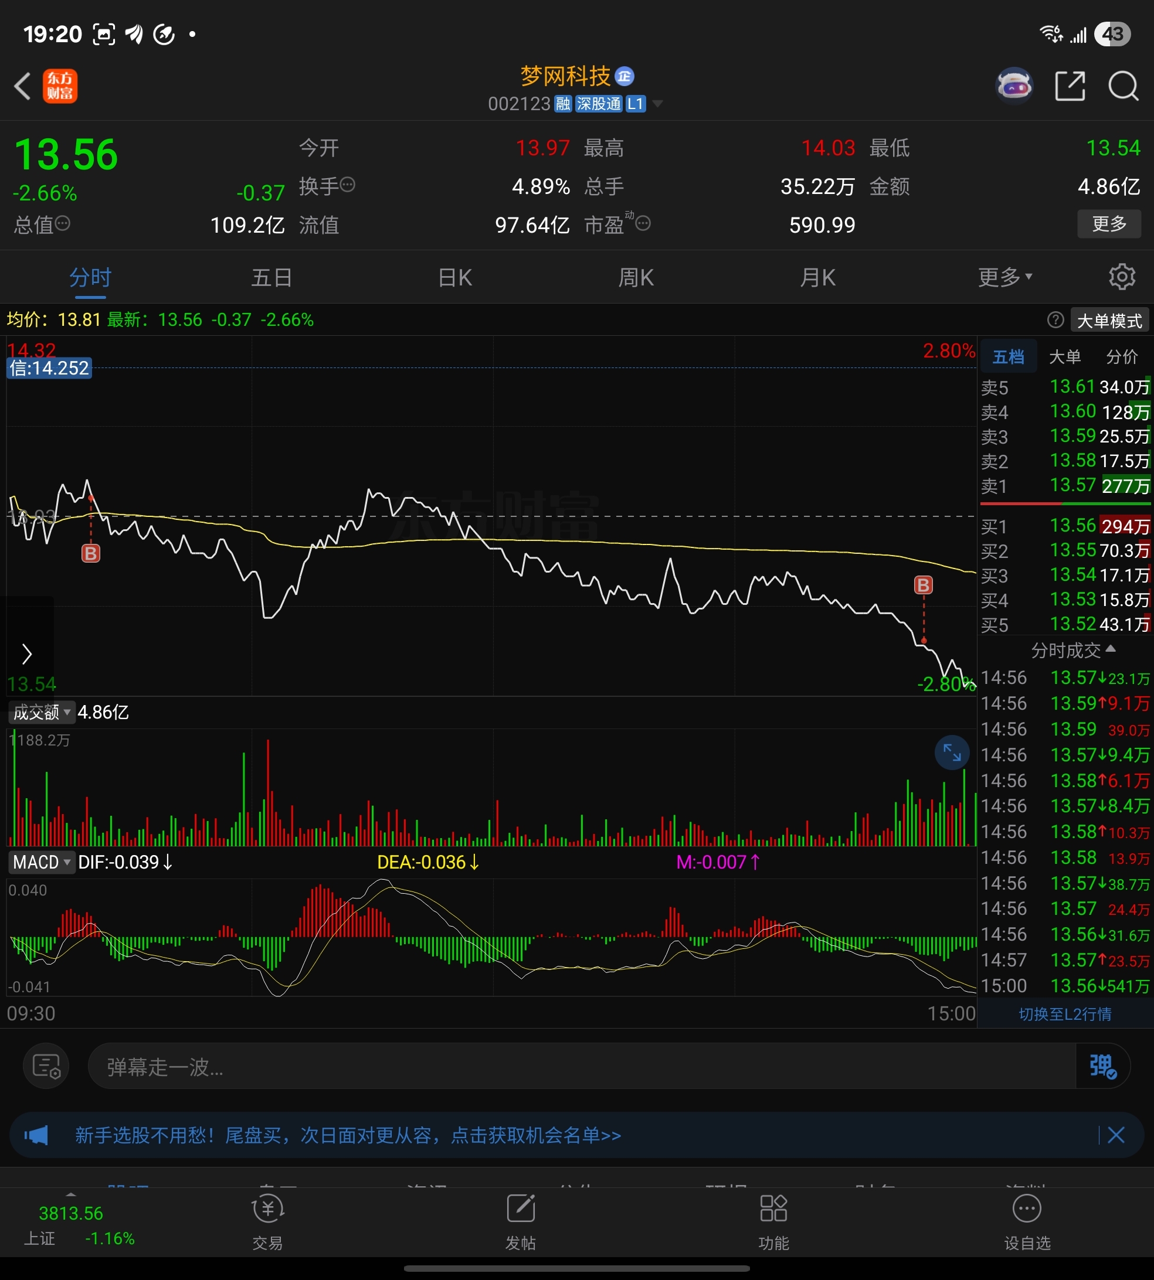Switch to 周K chart tab
Image resolution: width=1154 pixels, height=1280 pixels.
[636, 277]
